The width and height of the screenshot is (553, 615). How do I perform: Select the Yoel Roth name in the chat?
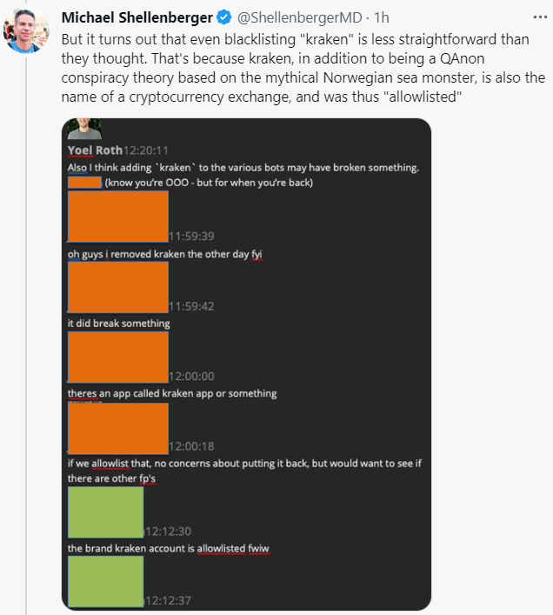pos(95,150)
